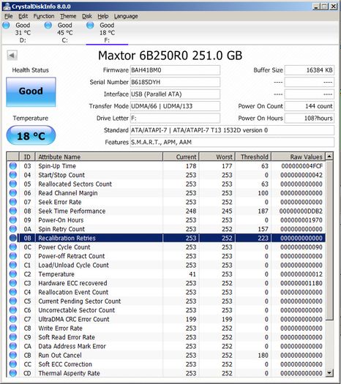Viewport: 341px width, 384px height.
Task: Open the File menu
Action: (8, 16)
